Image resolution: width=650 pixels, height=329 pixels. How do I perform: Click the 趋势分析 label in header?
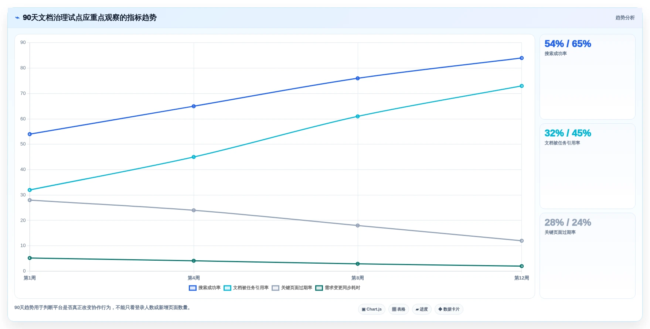[625, 18]
